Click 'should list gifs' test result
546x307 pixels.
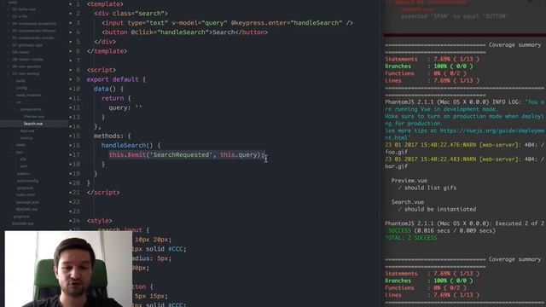pos(430,188)
